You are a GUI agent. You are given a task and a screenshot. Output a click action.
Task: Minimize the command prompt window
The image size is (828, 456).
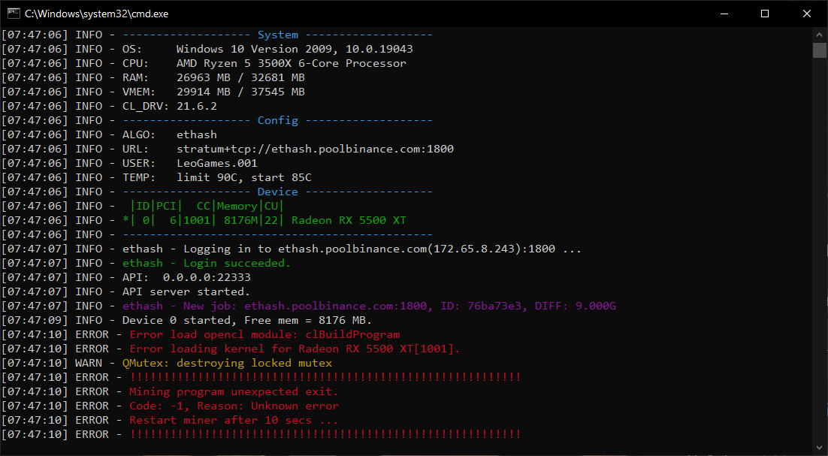[x=724, y=13]
